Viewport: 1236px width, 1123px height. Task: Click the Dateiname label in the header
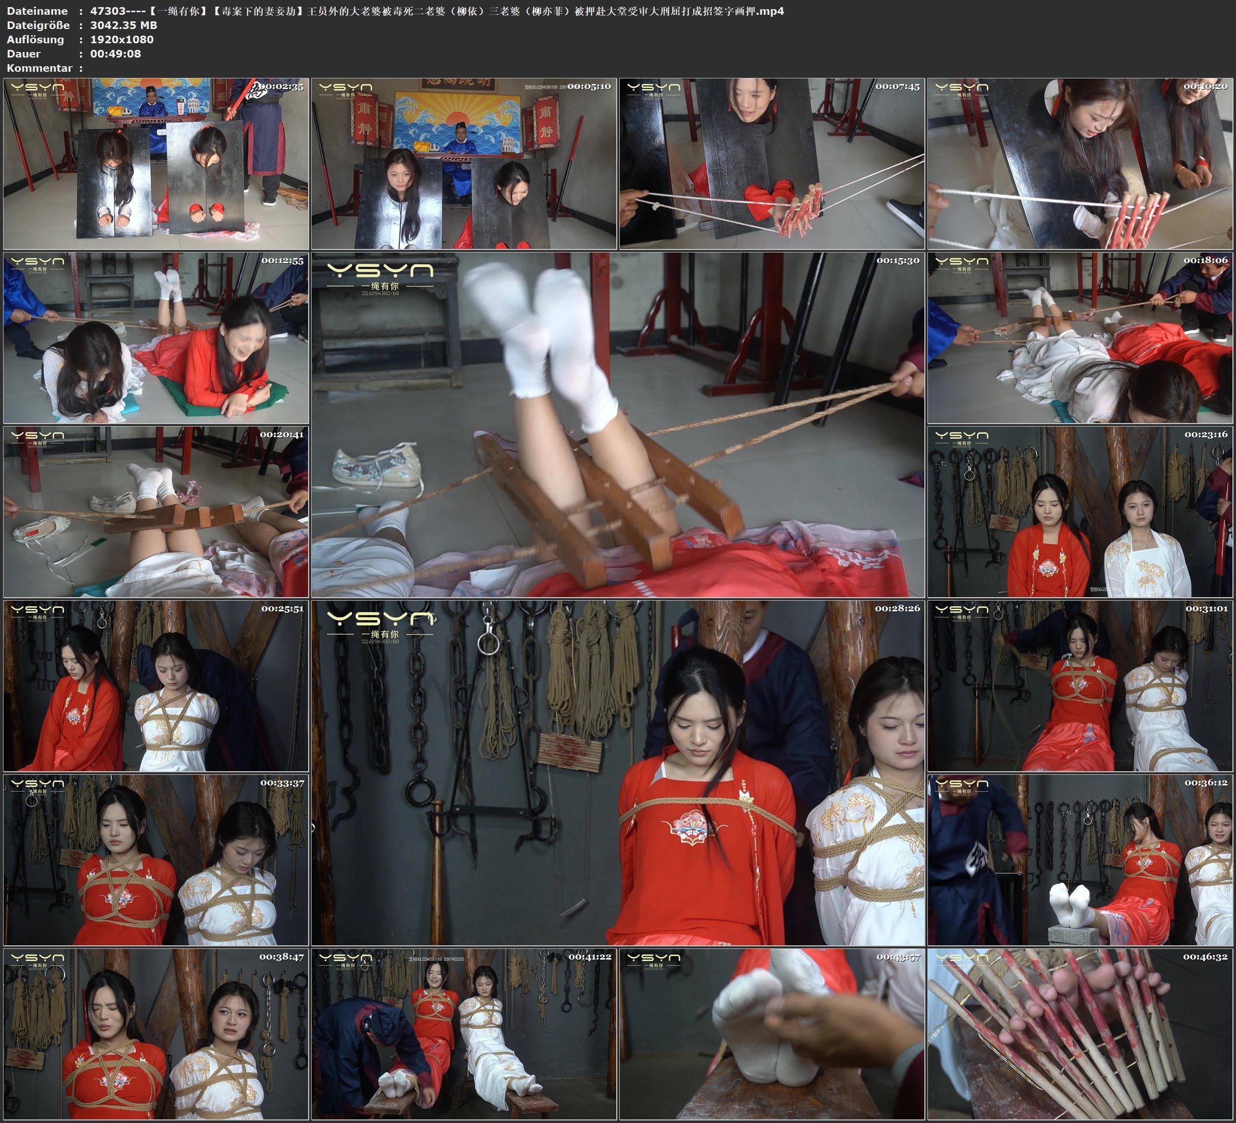[37, 11]
